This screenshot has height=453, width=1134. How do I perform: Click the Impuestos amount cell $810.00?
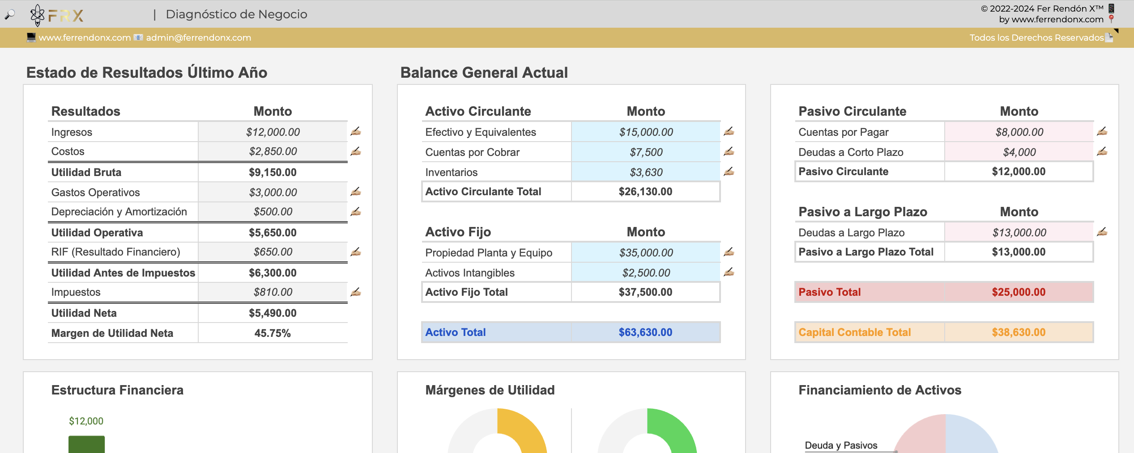point(273,292)
